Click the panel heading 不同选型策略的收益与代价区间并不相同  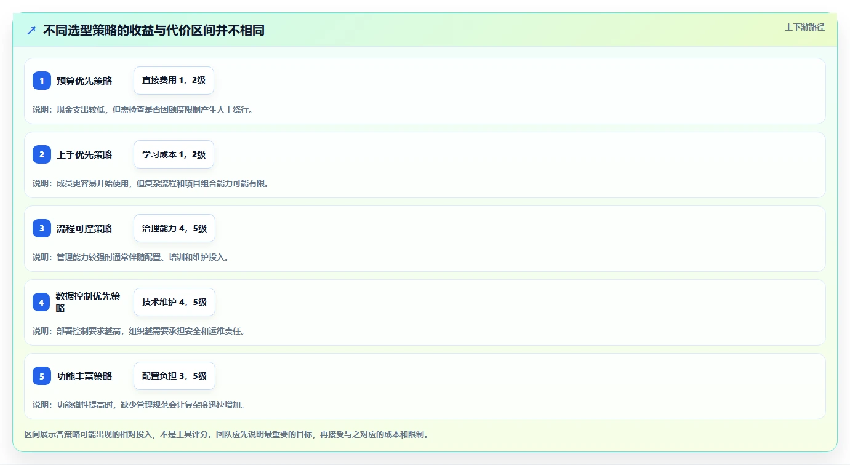click(154, 30)
